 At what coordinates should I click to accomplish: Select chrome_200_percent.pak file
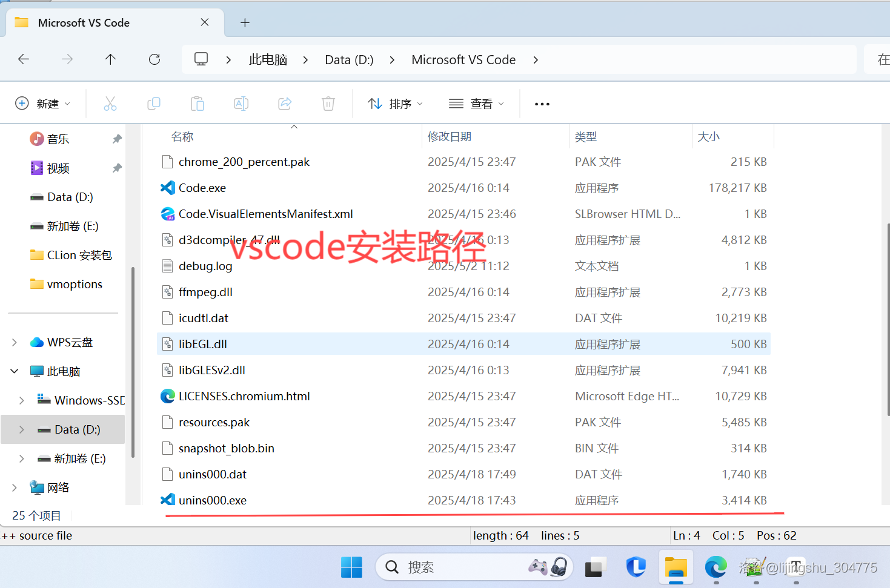click(x=463, y=162)
